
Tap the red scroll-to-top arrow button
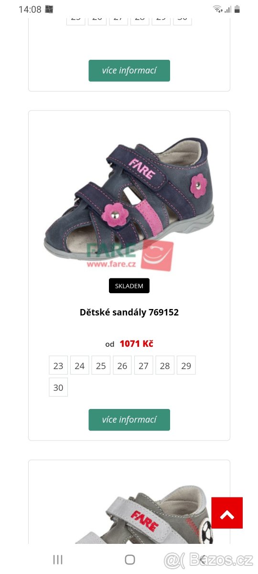click(227, 513)
